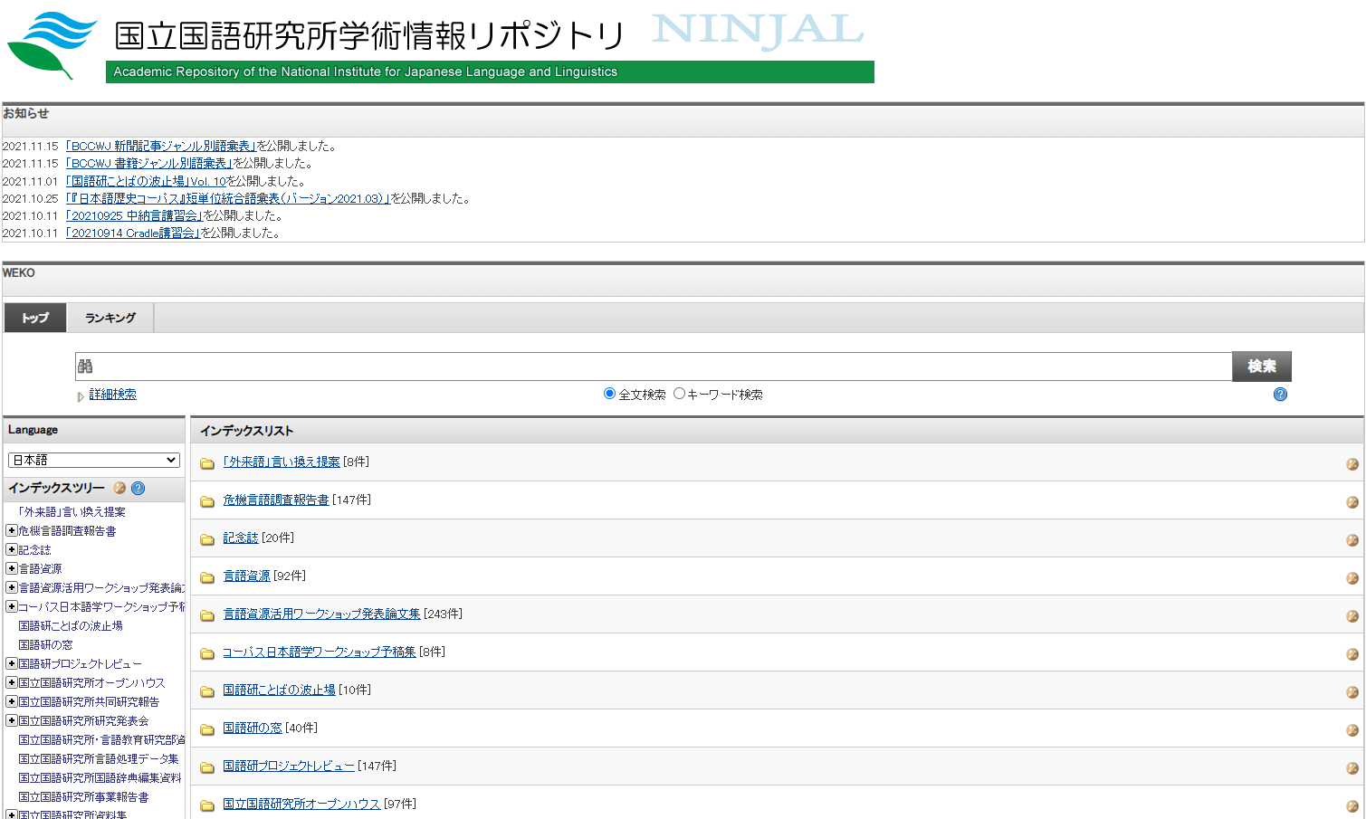Open the BCCWJ 新聞記事ジャンル別語彙表 announcement link
1366x819 pixels.
click(161, 147)
